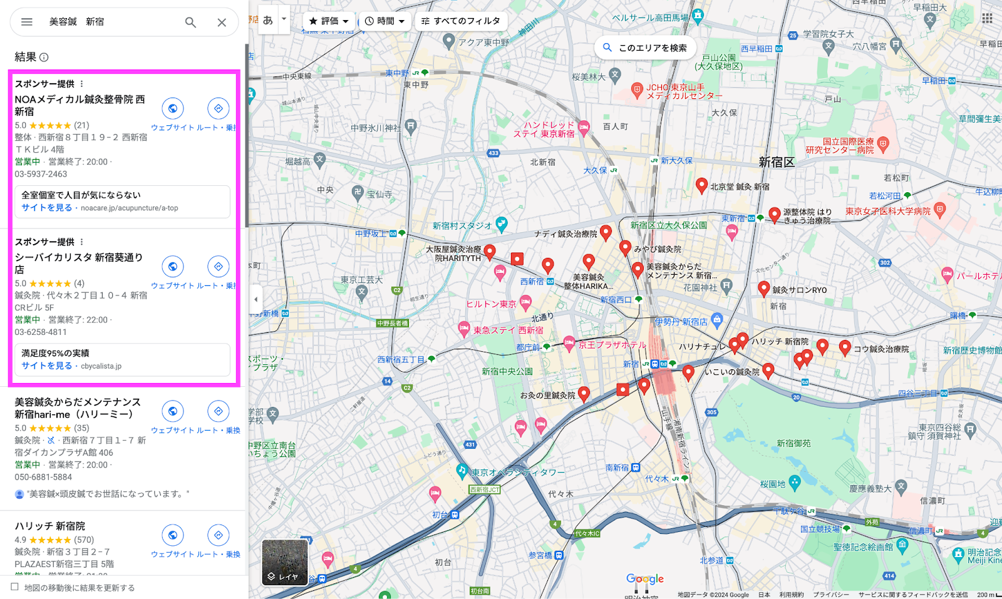Screen dimensions: 1002x599
Task: Click the magnifier search icon
Action: click(190, 23)
